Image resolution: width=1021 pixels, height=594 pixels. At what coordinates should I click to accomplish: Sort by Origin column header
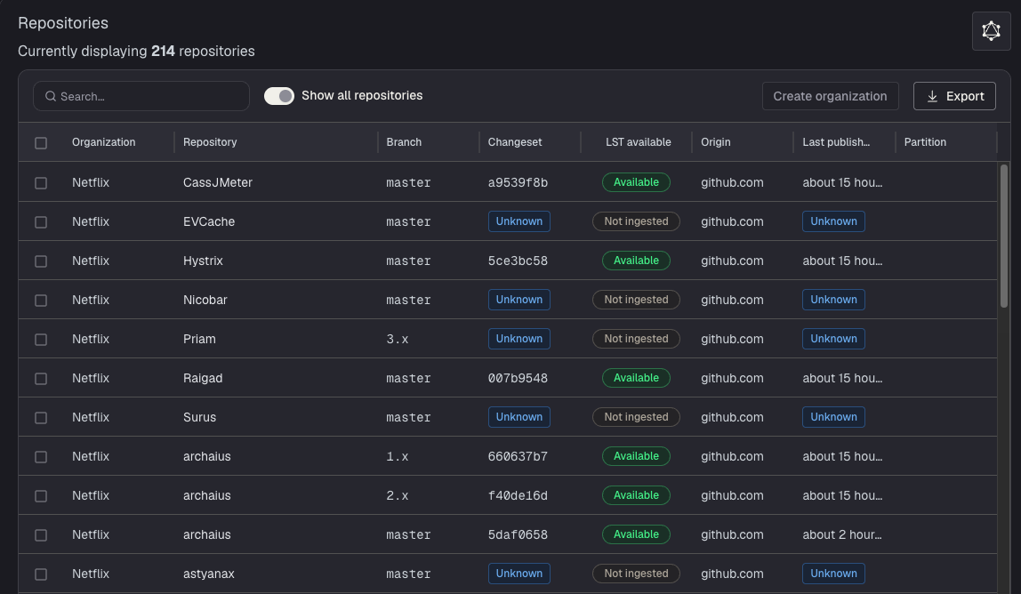pyautogui.click(x=716, y=142)
